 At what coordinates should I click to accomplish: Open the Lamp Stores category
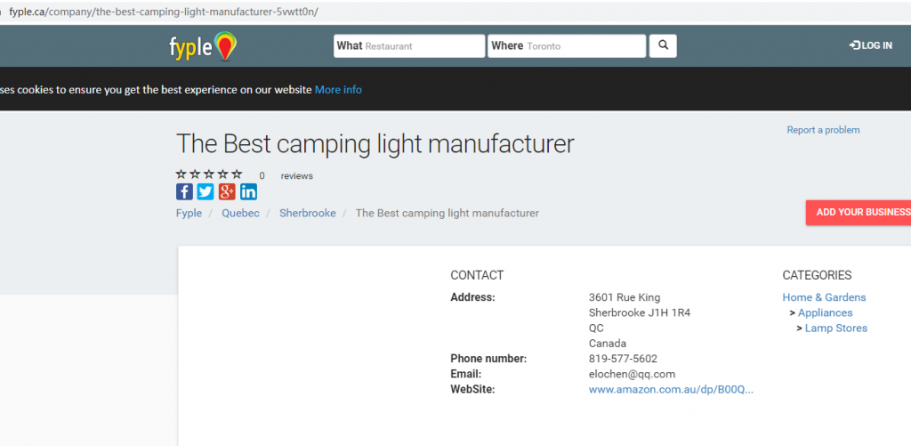(x=835, y=328)
